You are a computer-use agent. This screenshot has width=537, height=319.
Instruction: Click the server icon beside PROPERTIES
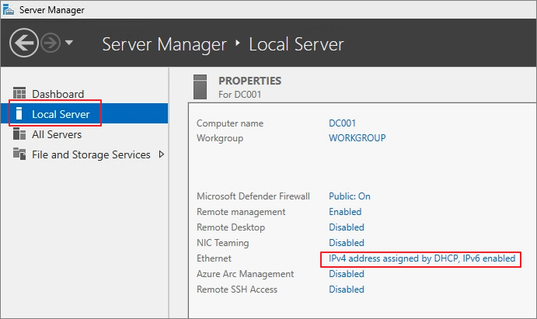(x=200, y=87)
